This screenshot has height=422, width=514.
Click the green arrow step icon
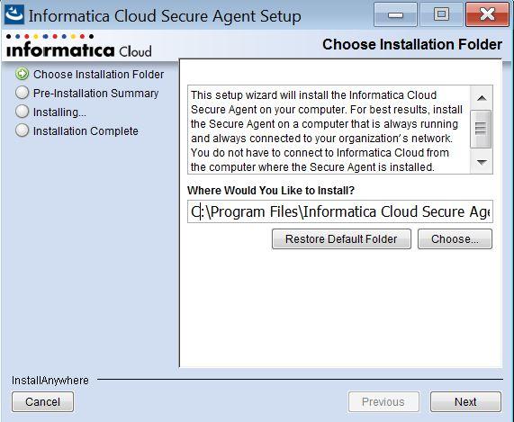(22, 74)
